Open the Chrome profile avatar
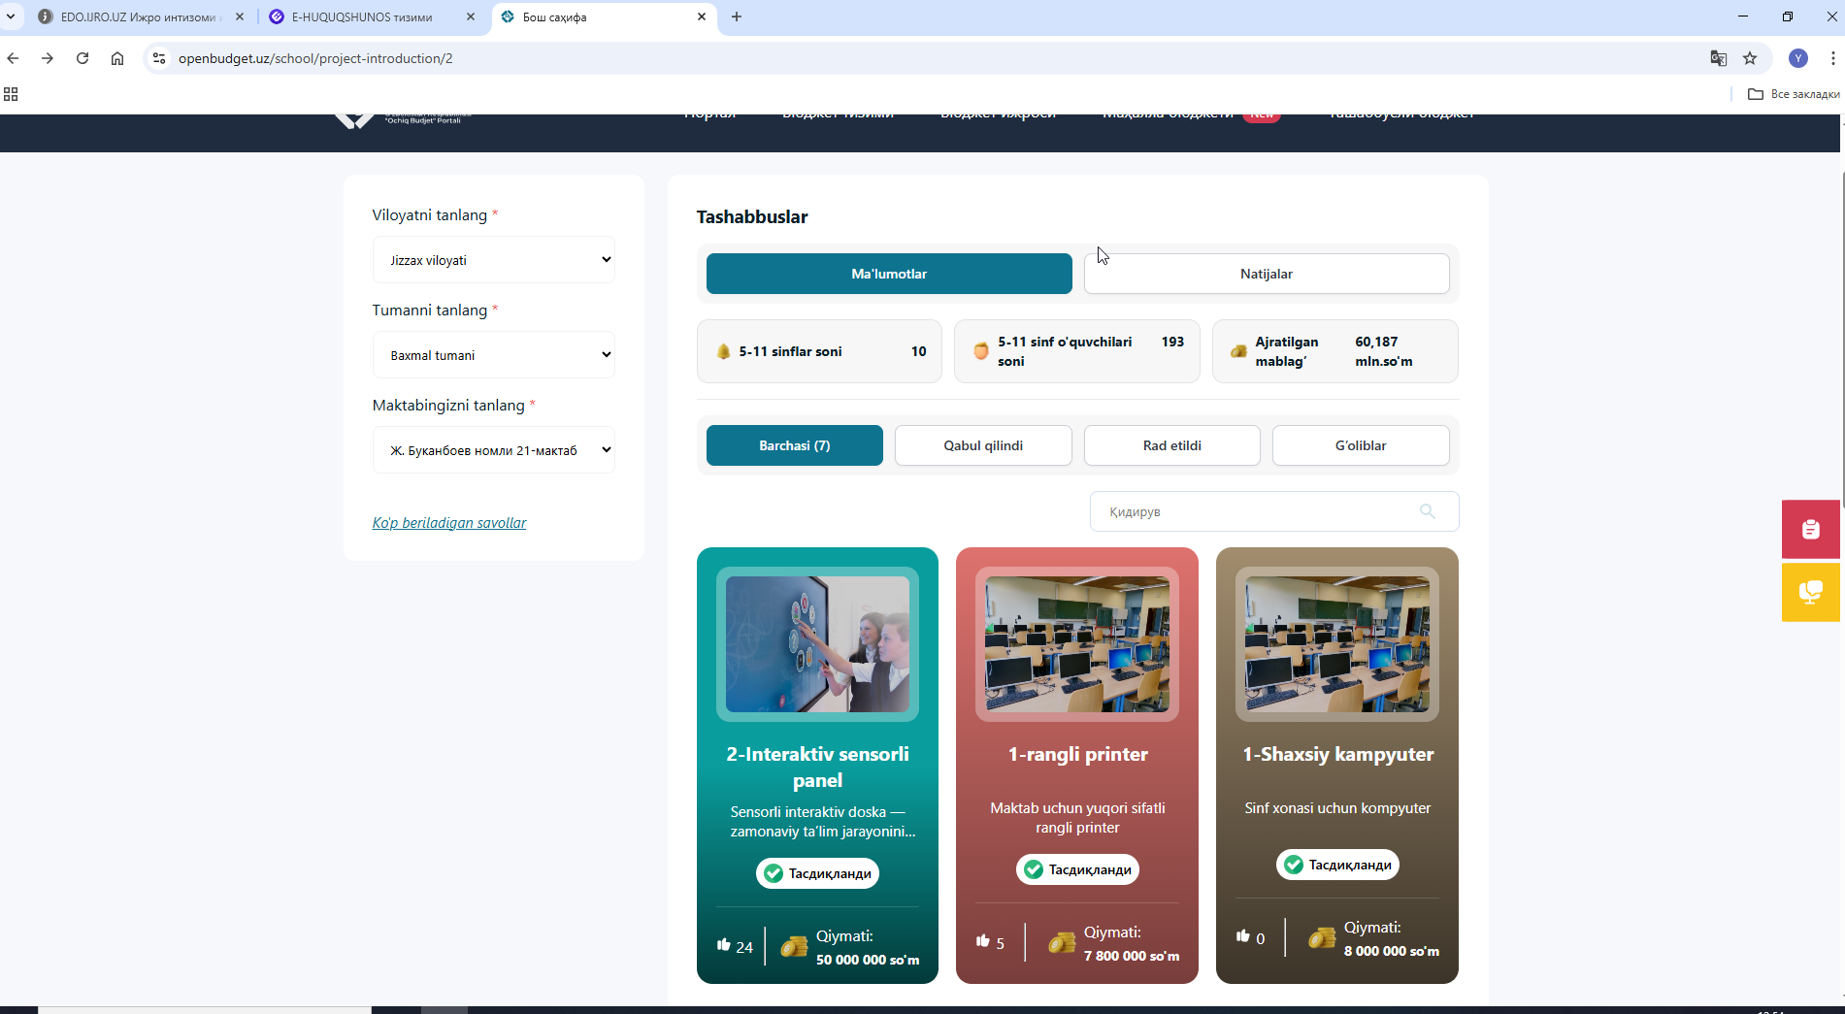 [1798, 58]
